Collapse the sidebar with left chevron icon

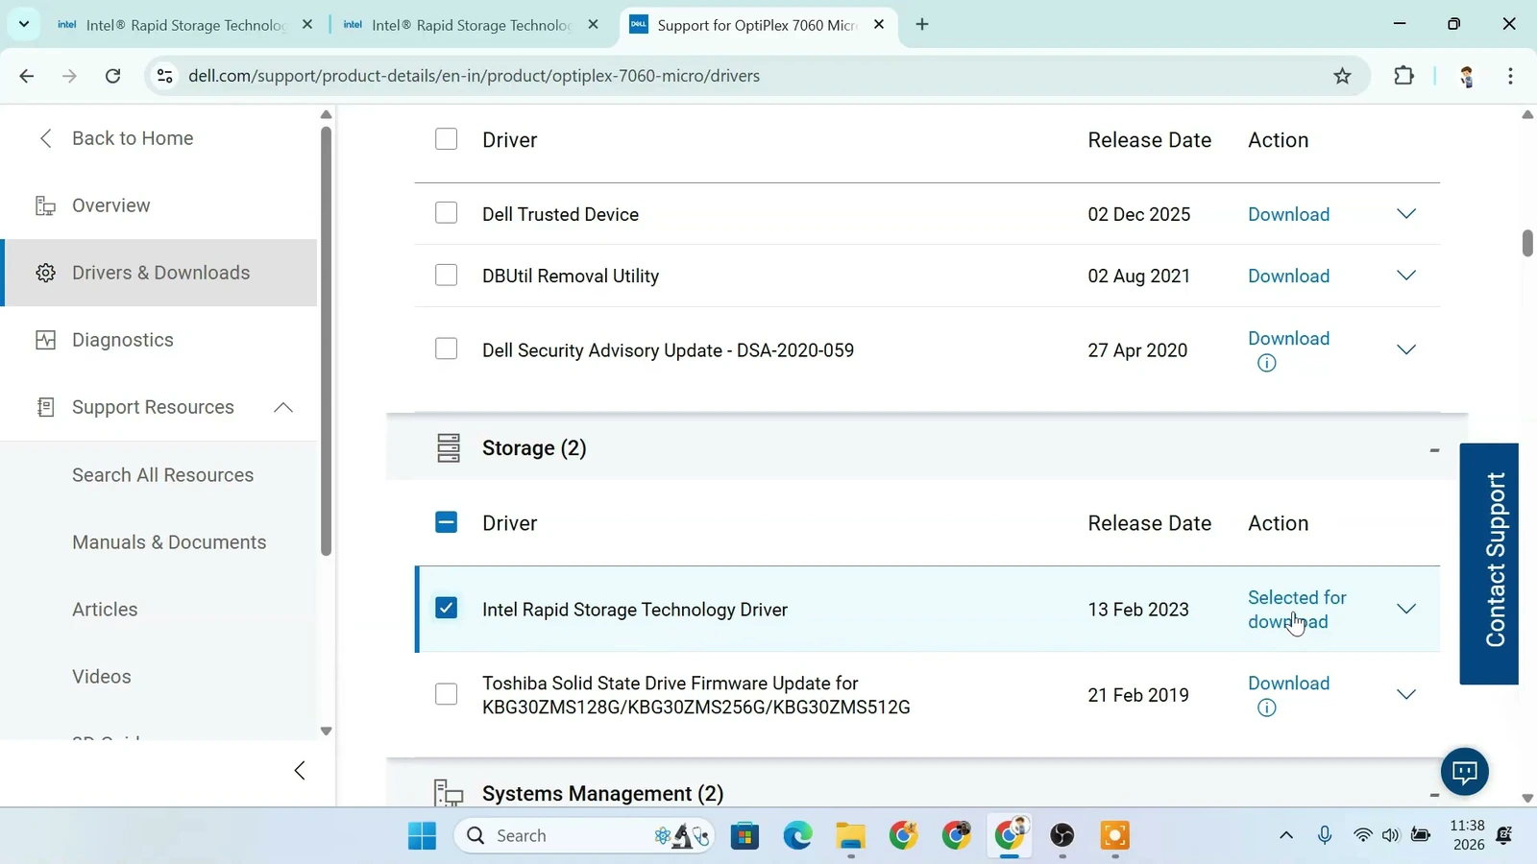300,770
